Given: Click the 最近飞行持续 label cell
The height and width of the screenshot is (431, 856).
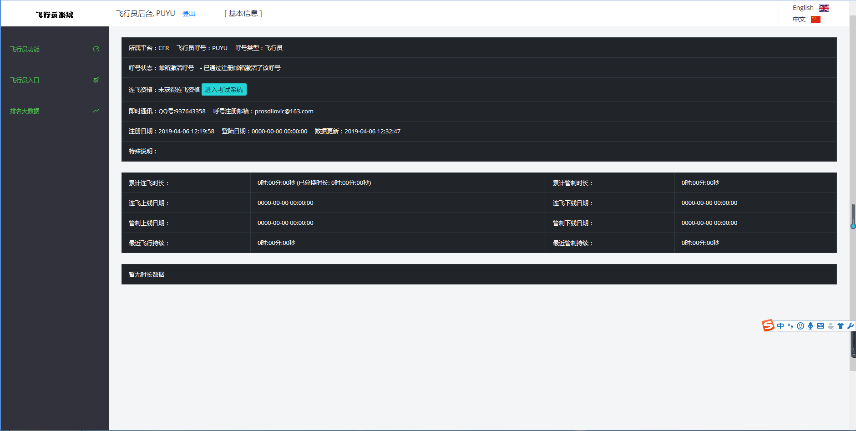Looking at the screenshot, I should tap(186, 243).
